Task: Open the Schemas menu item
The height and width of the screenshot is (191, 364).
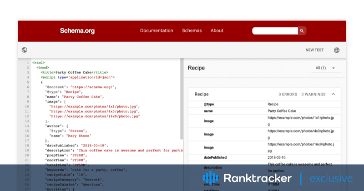Action: (192, 31)
